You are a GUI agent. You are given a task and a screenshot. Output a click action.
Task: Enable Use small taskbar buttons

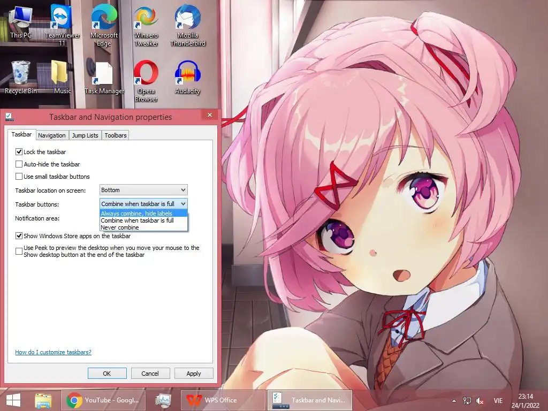(x=19, y=176)
